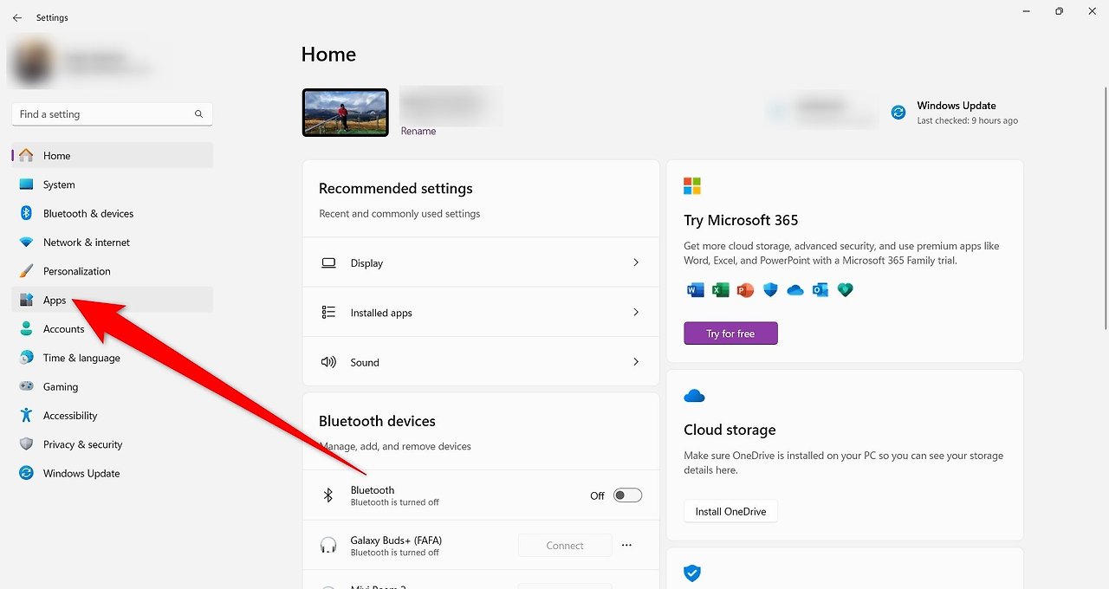Select Windows Update in the sidebar
Viewport: 1109px width, 589px height.
tap(113, 473)
